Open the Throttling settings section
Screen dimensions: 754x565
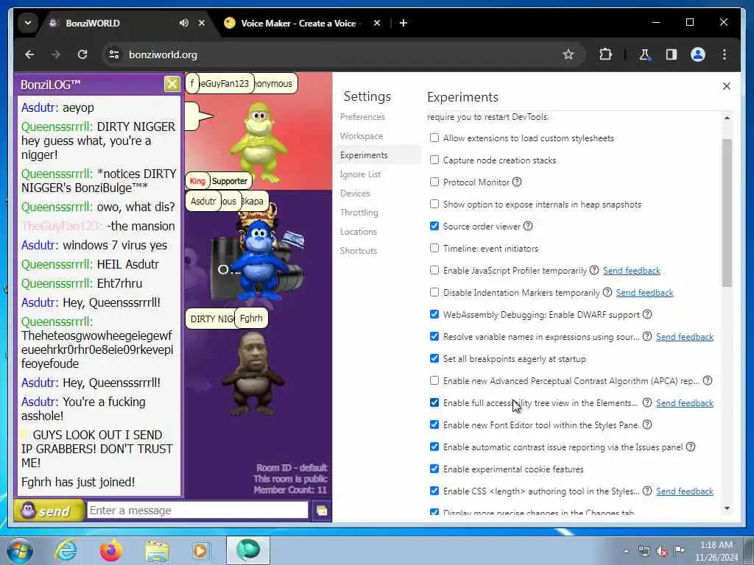pos(359,213)
